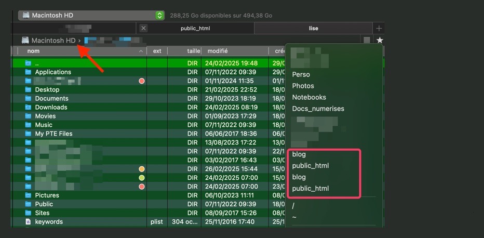
Task: Open the Macintosh HD volume dropdown
Action: 160,16
